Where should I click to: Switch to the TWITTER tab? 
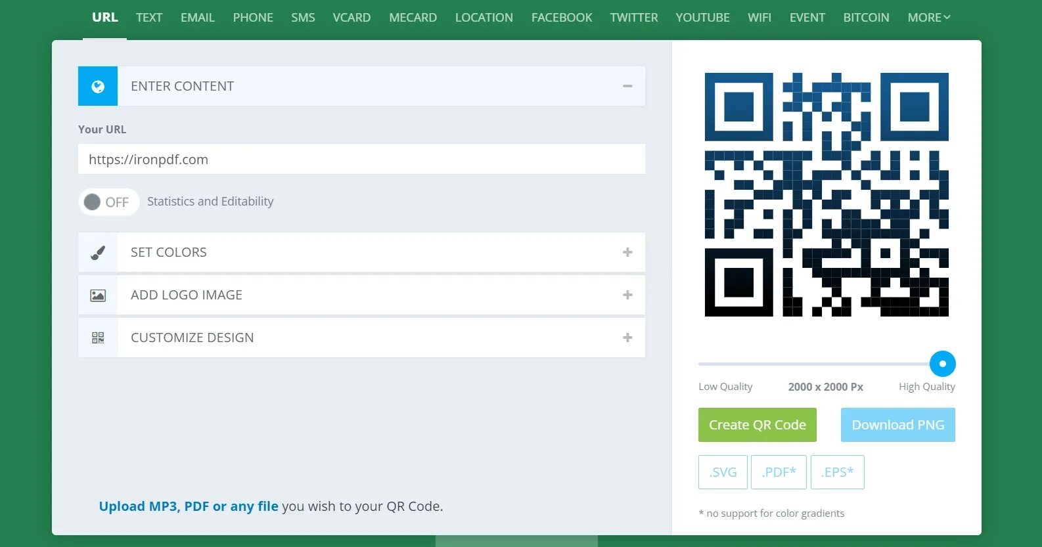(634, 18)
